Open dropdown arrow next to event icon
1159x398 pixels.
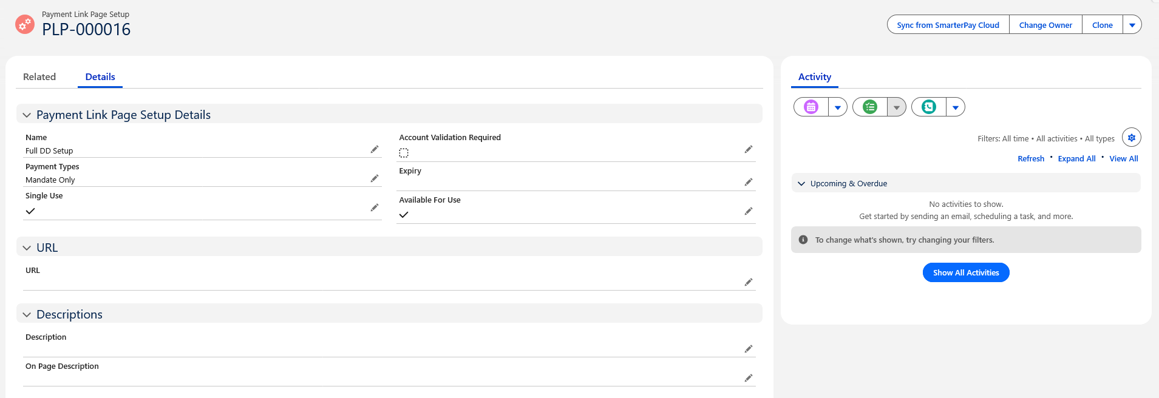(x=837, y=107)
